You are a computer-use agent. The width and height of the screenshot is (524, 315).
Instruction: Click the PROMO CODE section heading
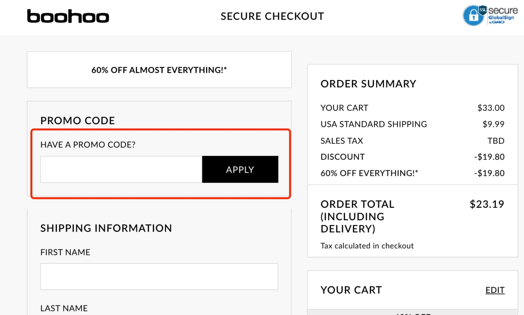[78, 120]
